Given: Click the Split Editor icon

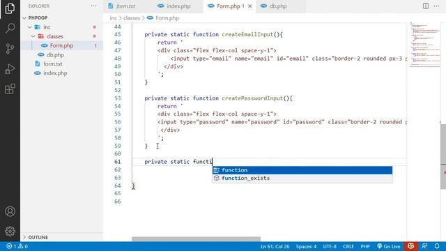Looking at the screenshot, I should tap(426, 6).
